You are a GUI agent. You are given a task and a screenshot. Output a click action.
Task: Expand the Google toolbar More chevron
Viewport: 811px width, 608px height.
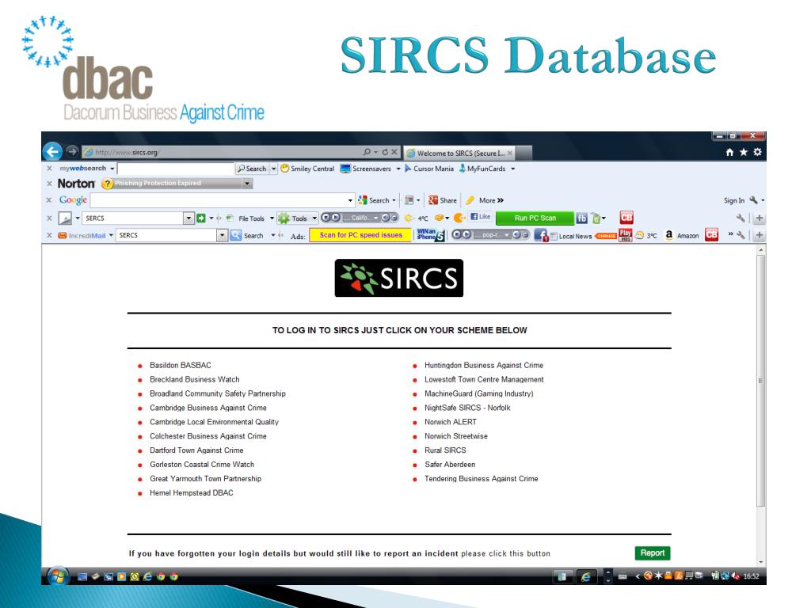coord(501,200)
